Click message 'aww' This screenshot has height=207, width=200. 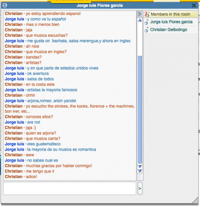[x=30, y=155]
